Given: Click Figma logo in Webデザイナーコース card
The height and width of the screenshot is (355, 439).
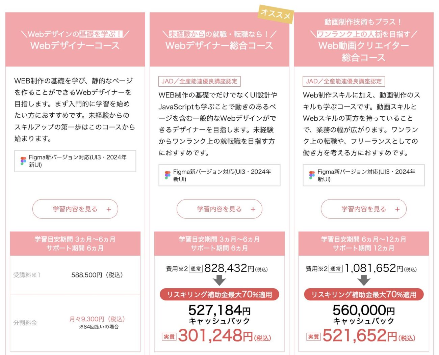Looking at the screenshot, I should [x=23, y=161].
